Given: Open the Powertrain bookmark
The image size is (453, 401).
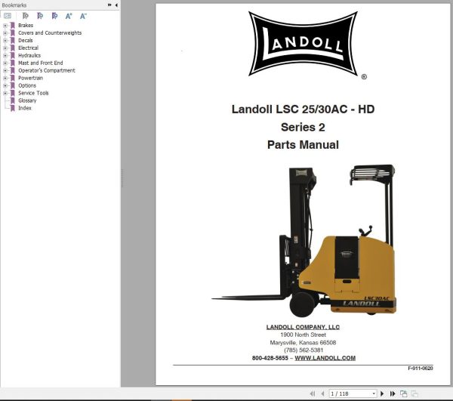Looking at the screenshot, I should [x=31, y=78].
